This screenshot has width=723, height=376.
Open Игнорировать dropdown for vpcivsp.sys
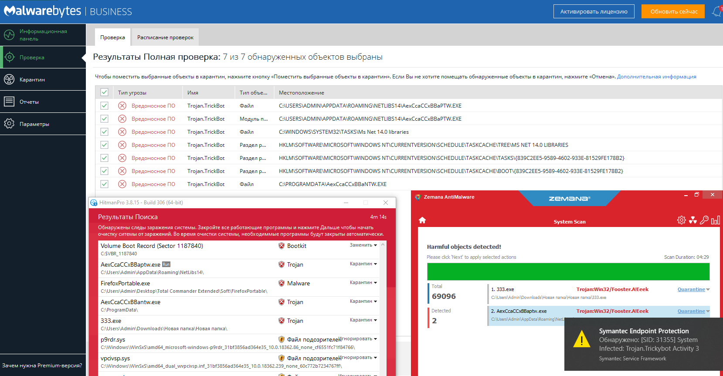point(358,358)
